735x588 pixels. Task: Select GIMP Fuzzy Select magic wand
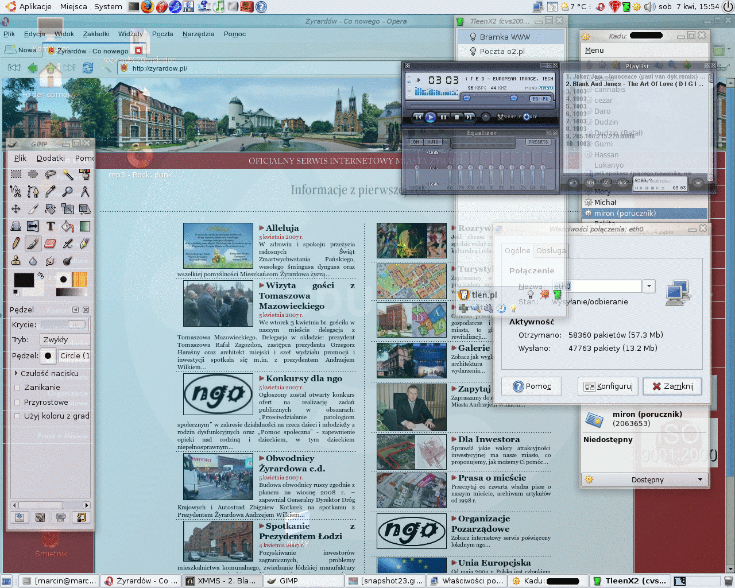(x=68, y=174)
